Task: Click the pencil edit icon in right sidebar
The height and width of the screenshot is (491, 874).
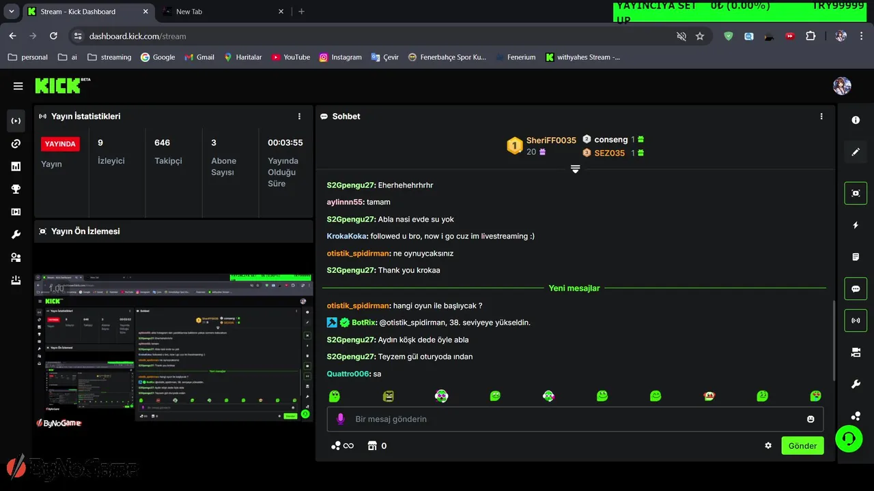Action: 856,152
